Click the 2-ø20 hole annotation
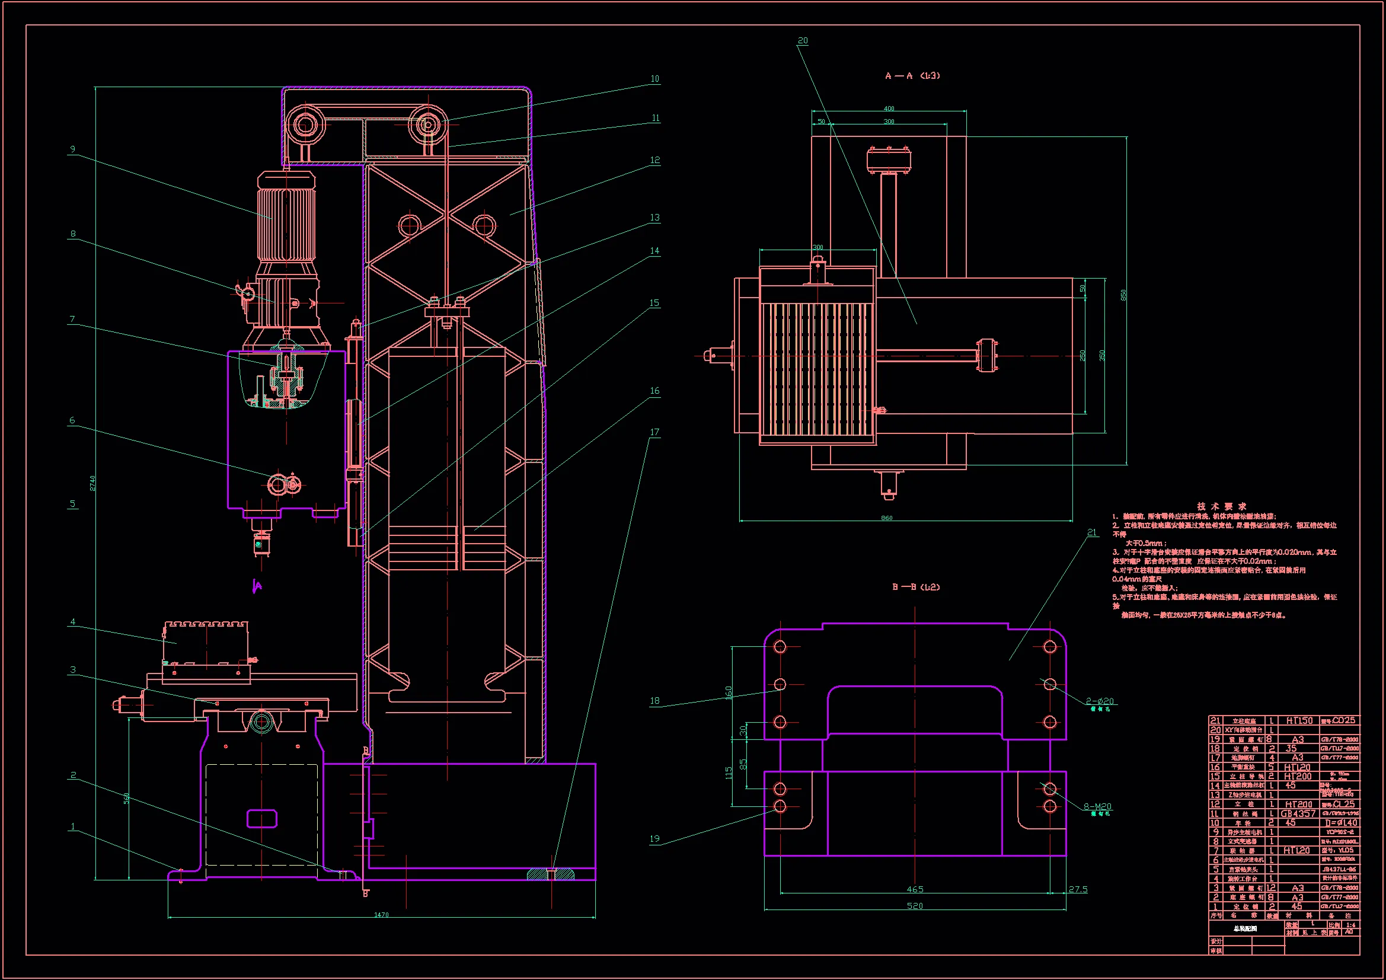 coord(1099,701)
